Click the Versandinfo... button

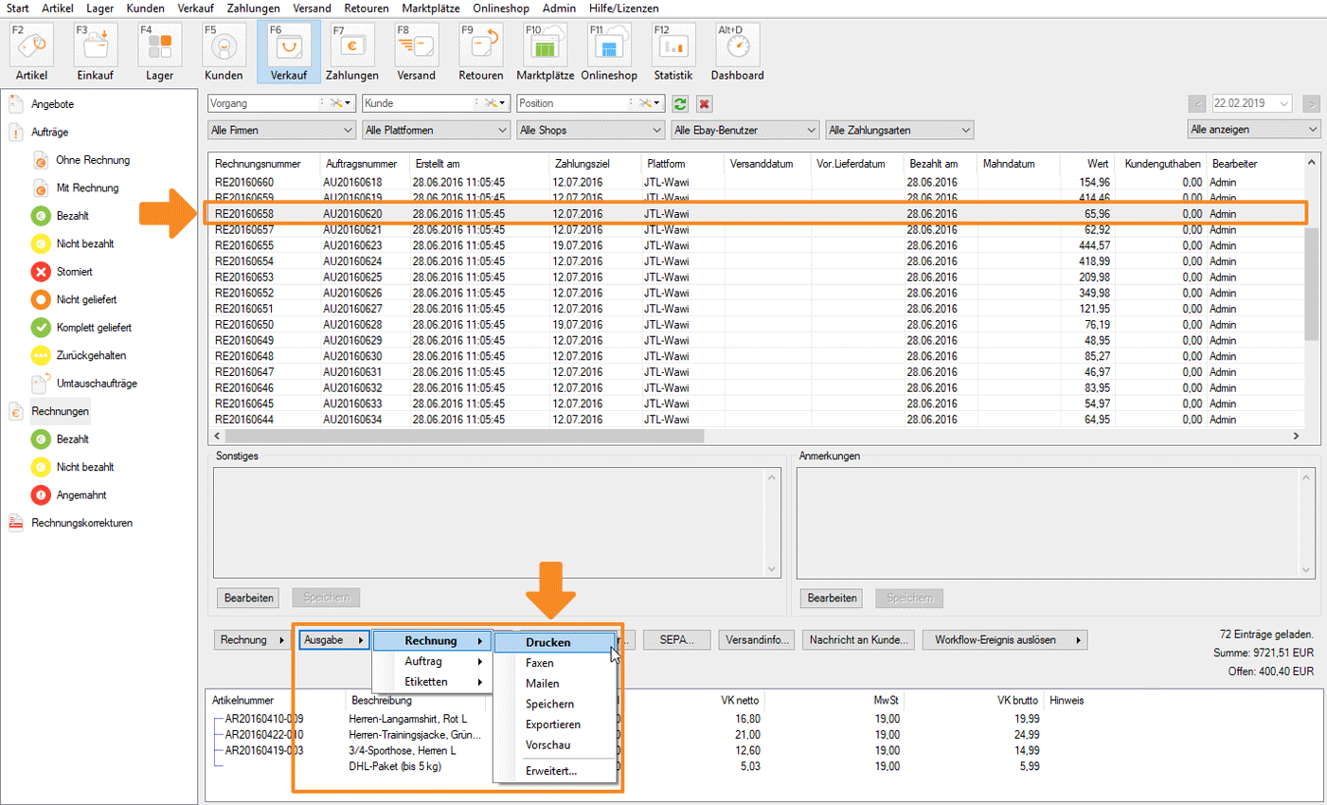point(756,640)
